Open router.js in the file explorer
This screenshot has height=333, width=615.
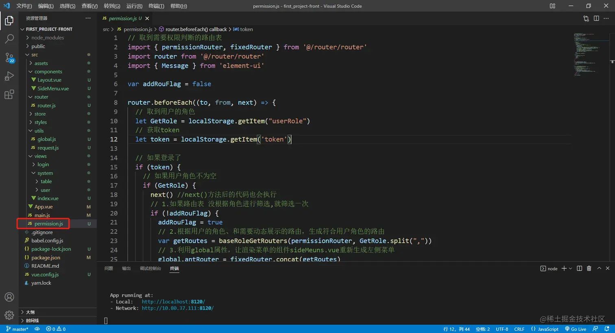click(x=46, y=105)
